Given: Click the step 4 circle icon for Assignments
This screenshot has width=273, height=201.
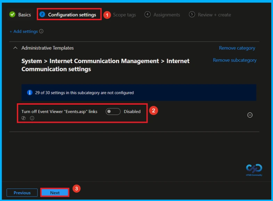Looking at the screenshot, I should pos(147,14).
